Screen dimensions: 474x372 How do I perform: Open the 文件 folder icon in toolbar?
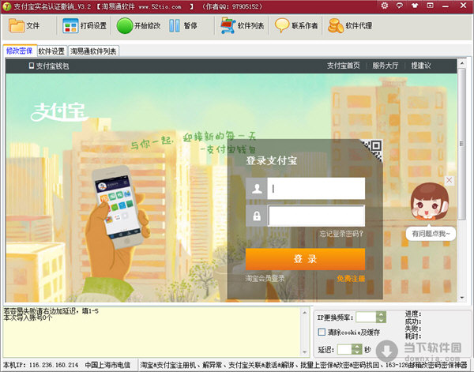[16, 26]
